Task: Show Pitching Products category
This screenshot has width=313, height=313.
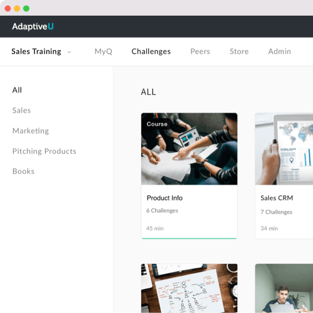Action: pyautogui.click(x=44, y=151)
